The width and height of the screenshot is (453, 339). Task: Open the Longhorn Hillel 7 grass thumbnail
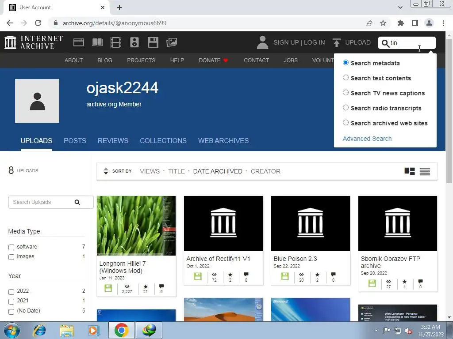[136, 226]
